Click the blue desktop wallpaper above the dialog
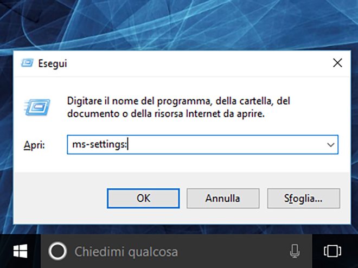This screenshot has height=268, width=358. pos(179,24)
